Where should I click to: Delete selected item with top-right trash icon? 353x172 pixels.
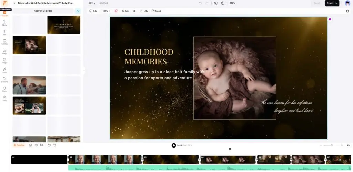(347, 11)
